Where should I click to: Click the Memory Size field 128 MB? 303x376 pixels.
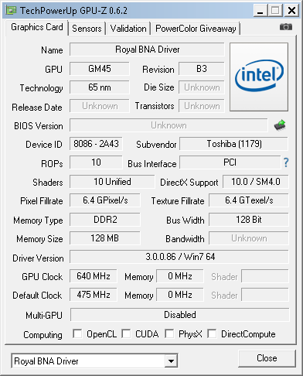[x=105, y=238]
